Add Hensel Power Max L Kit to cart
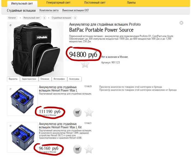This screenshot has height=160, width=191. (x=77, y=149)
